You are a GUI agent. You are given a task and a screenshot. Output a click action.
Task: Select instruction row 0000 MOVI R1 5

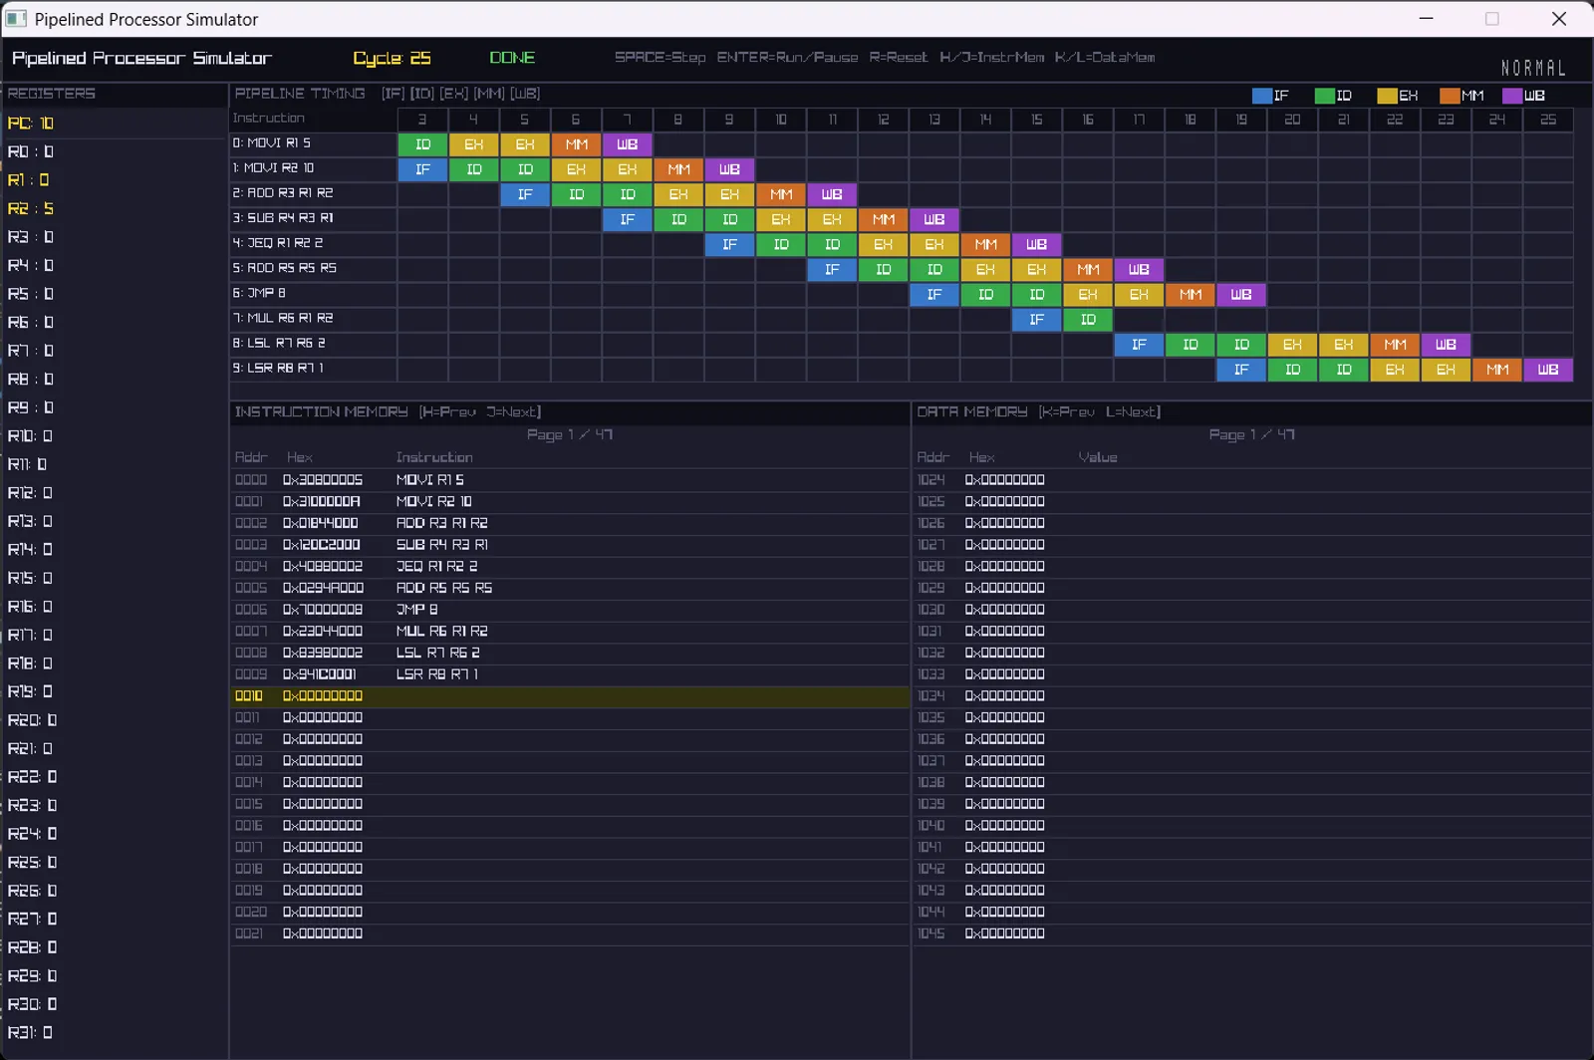(x=570, y=480)
